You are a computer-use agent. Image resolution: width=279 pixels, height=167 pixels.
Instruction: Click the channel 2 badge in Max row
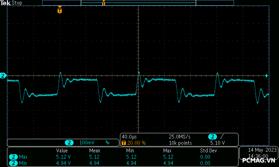pos(13,157)
